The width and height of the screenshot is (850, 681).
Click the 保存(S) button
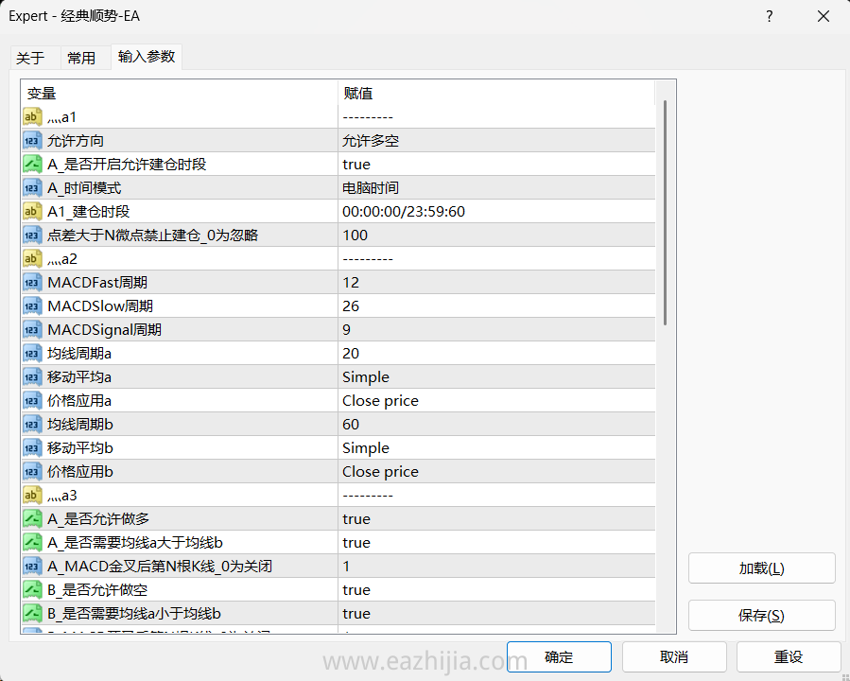pos(762,616)
